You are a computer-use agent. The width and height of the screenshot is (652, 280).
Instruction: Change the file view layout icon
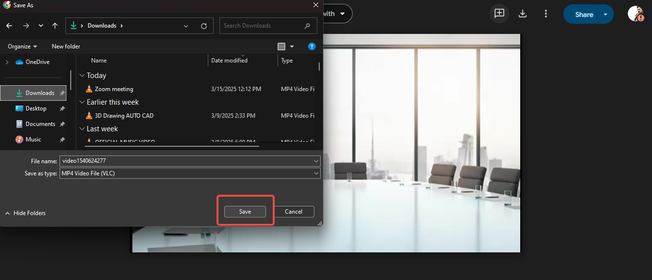pyautogui.click(x=281, y=47)
